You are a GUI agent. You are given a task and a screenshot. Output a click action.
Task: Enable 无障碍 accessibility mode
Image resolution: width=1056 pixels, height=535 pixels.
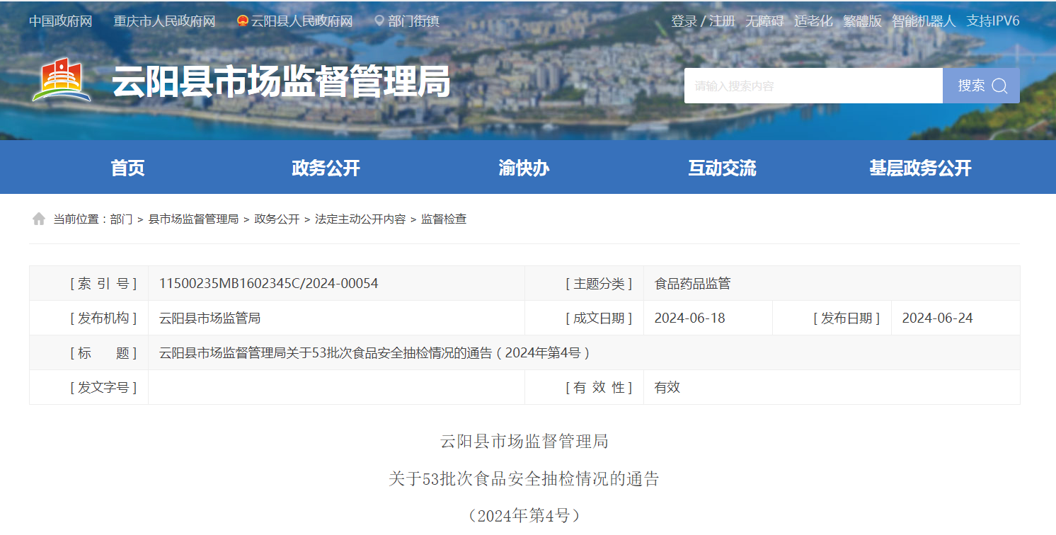764,21
